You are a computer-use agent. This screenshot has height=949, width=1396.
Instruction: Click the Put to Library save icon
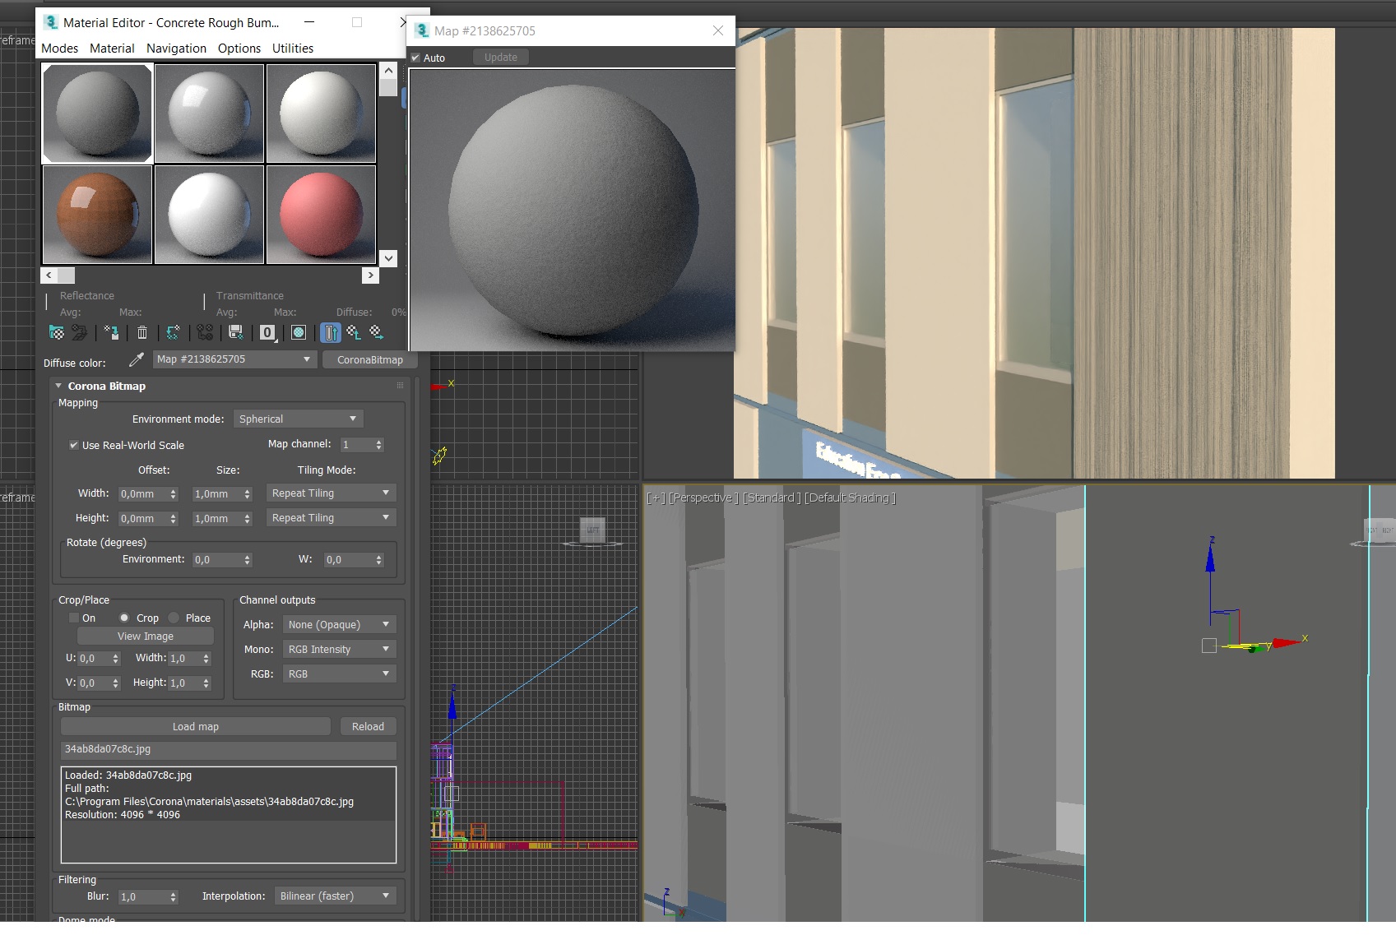click(236, 332)
